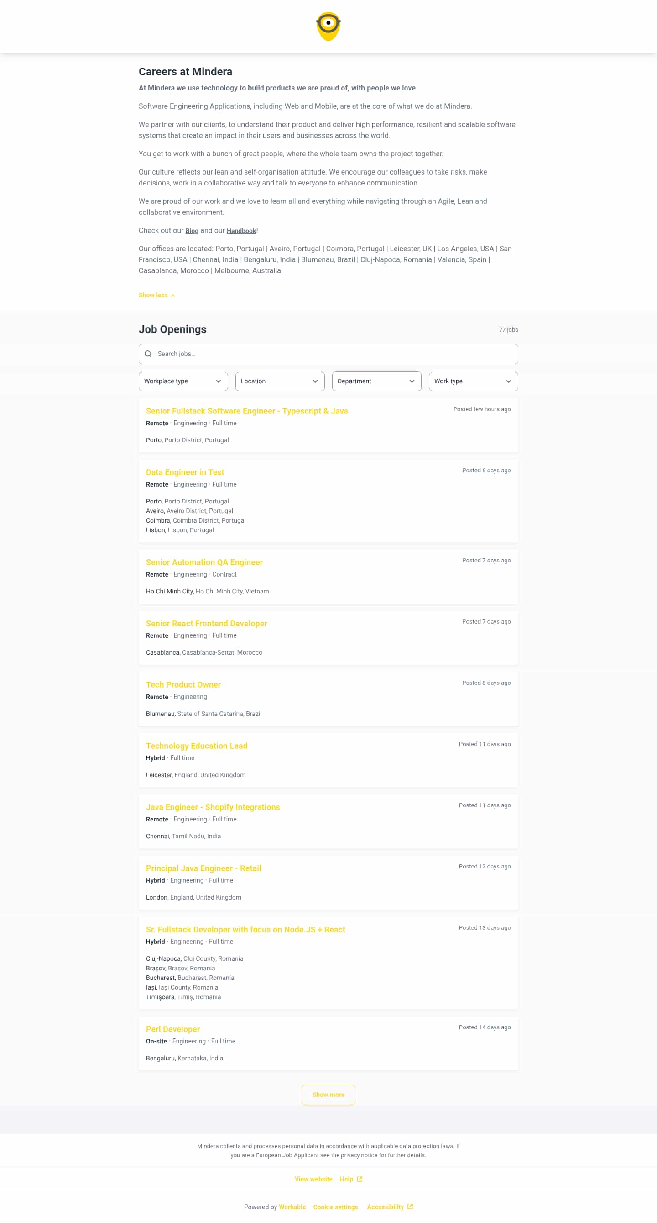Open Senior React Frontend Developer job
657x1223 pixels.
click(207, 623)
